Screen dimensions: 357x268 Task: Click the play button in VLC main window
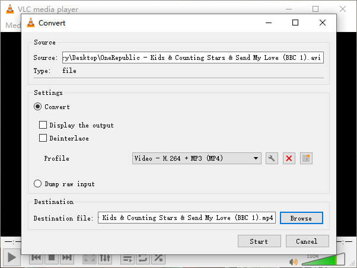[x=12, y=257]
